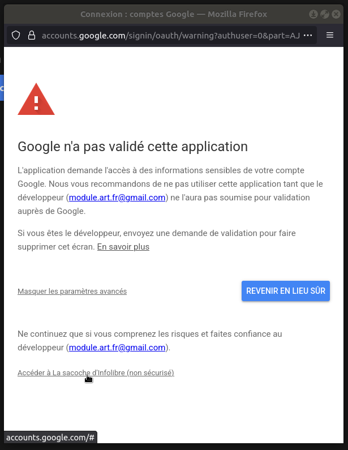Collapse Masquer les paramètres avancés
Screen dimensions: 348x450
point(72,292)
